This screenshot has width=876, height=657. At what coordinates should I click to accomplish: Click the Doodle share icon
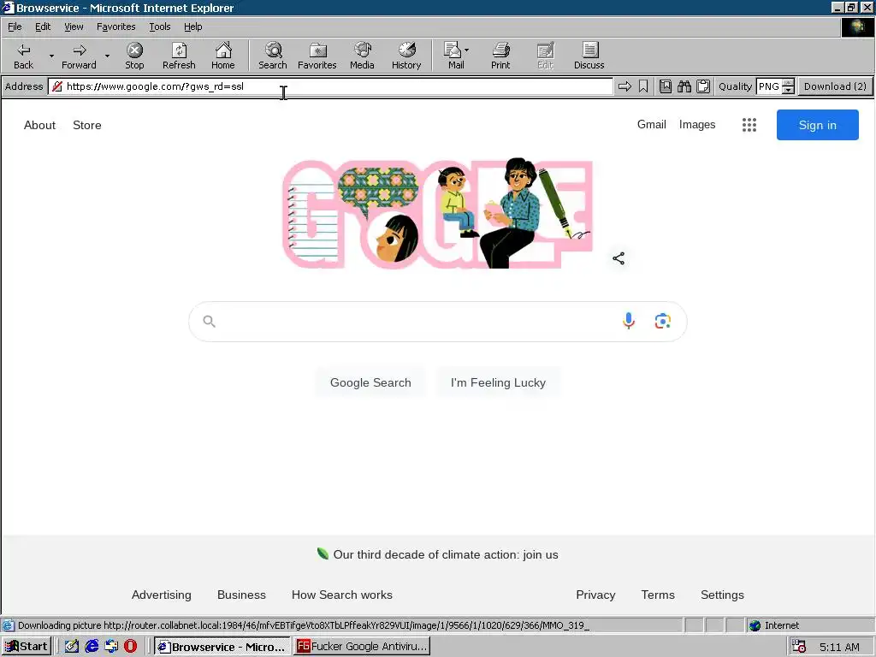(x=619, y=258)
